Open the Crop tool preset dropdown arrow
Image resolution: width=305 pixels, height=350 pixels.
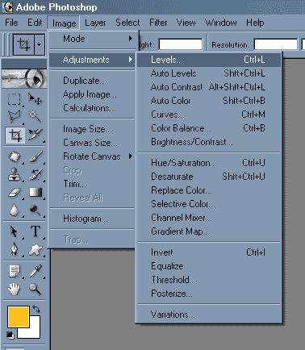pyautogui.click(x=40, y=44)
